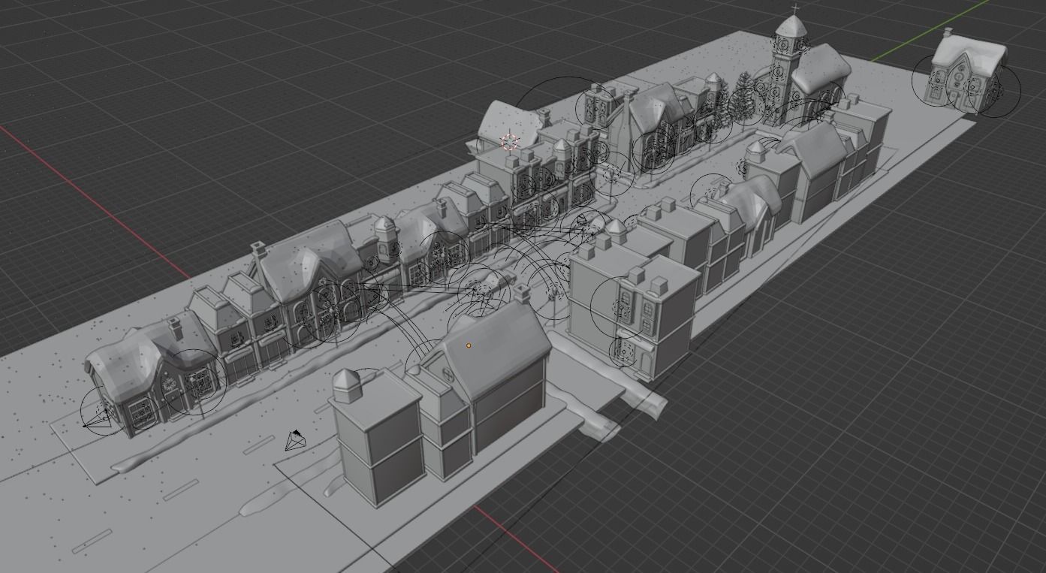Click the orange origin dot on the roof

click(x=469, y=345)
